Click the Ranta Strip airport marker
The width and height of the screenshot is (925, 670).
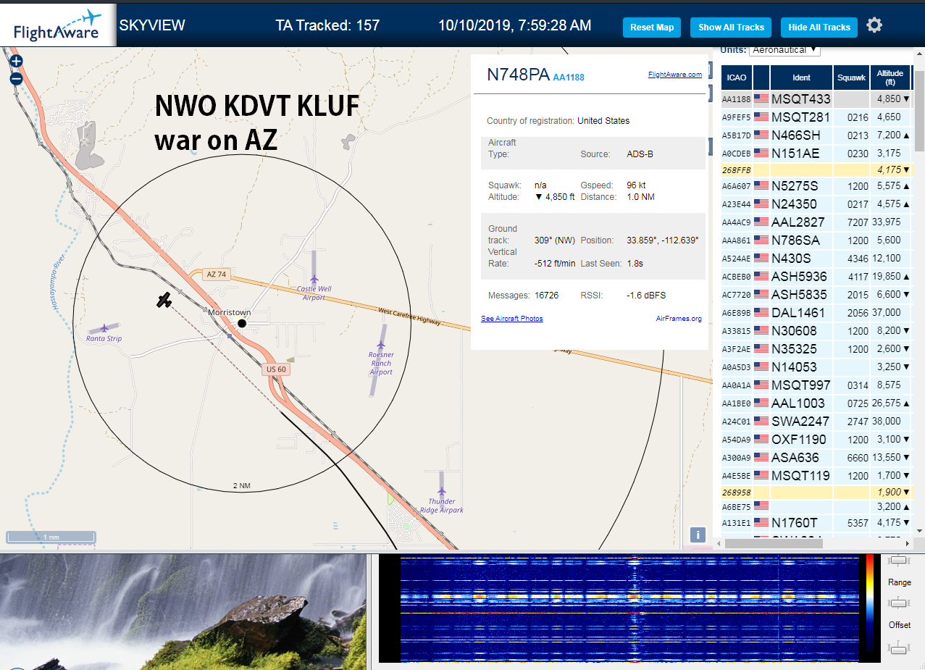pos(104,329)
